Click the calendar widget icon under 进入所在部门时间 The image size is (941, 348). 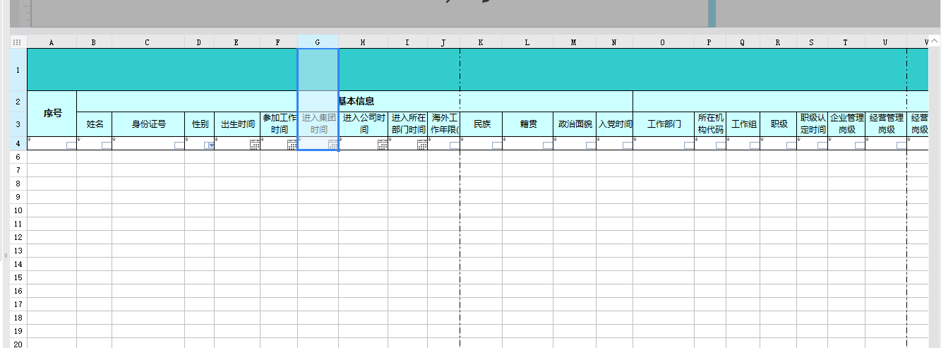(x=422, y=145)
